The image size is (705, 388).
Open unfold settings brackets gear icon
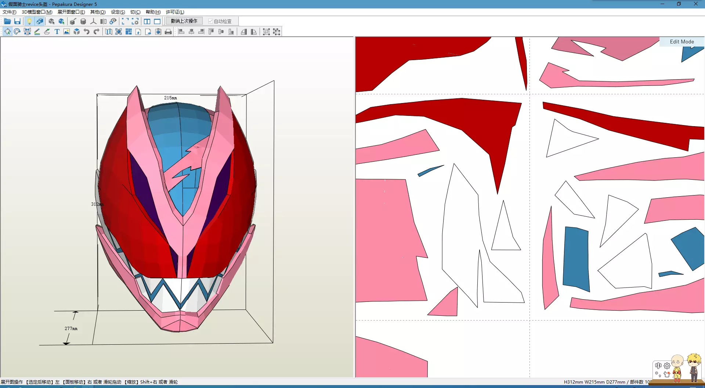tap(135, 21)
